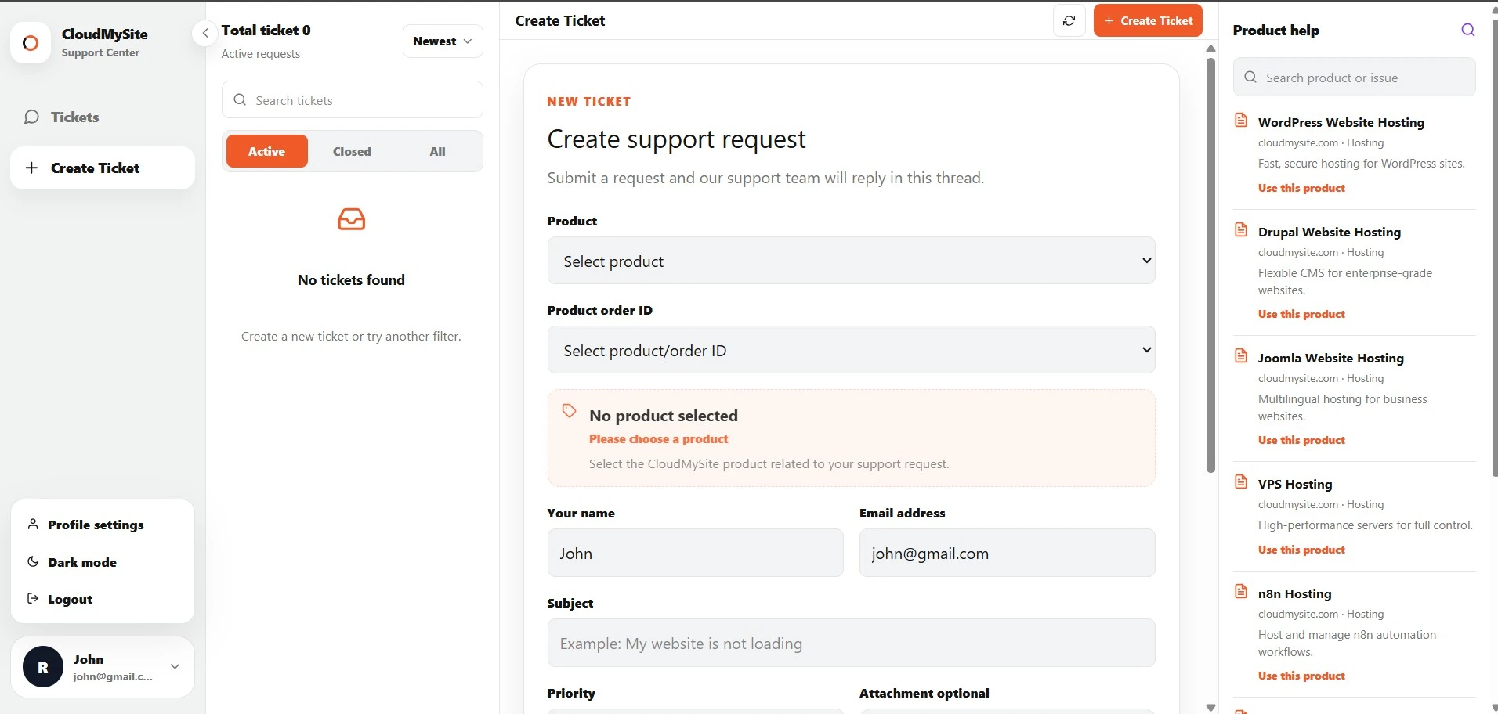
Task: Open the Select product dropdown
Action: tap(851, 261)
